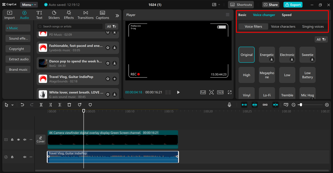The height and width of the screenshot is (173, 333).
Task: Favorite the White lover track
Action: point(108,94)
